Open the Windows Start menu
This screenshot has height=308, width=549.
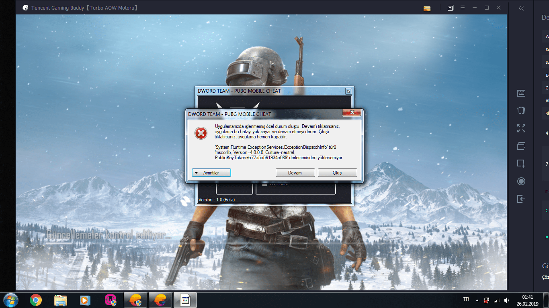[10, 300]
